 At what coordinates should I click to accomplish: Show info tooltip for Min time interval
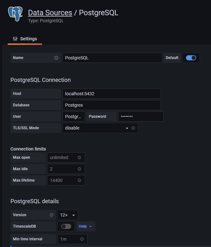(82, 239)
